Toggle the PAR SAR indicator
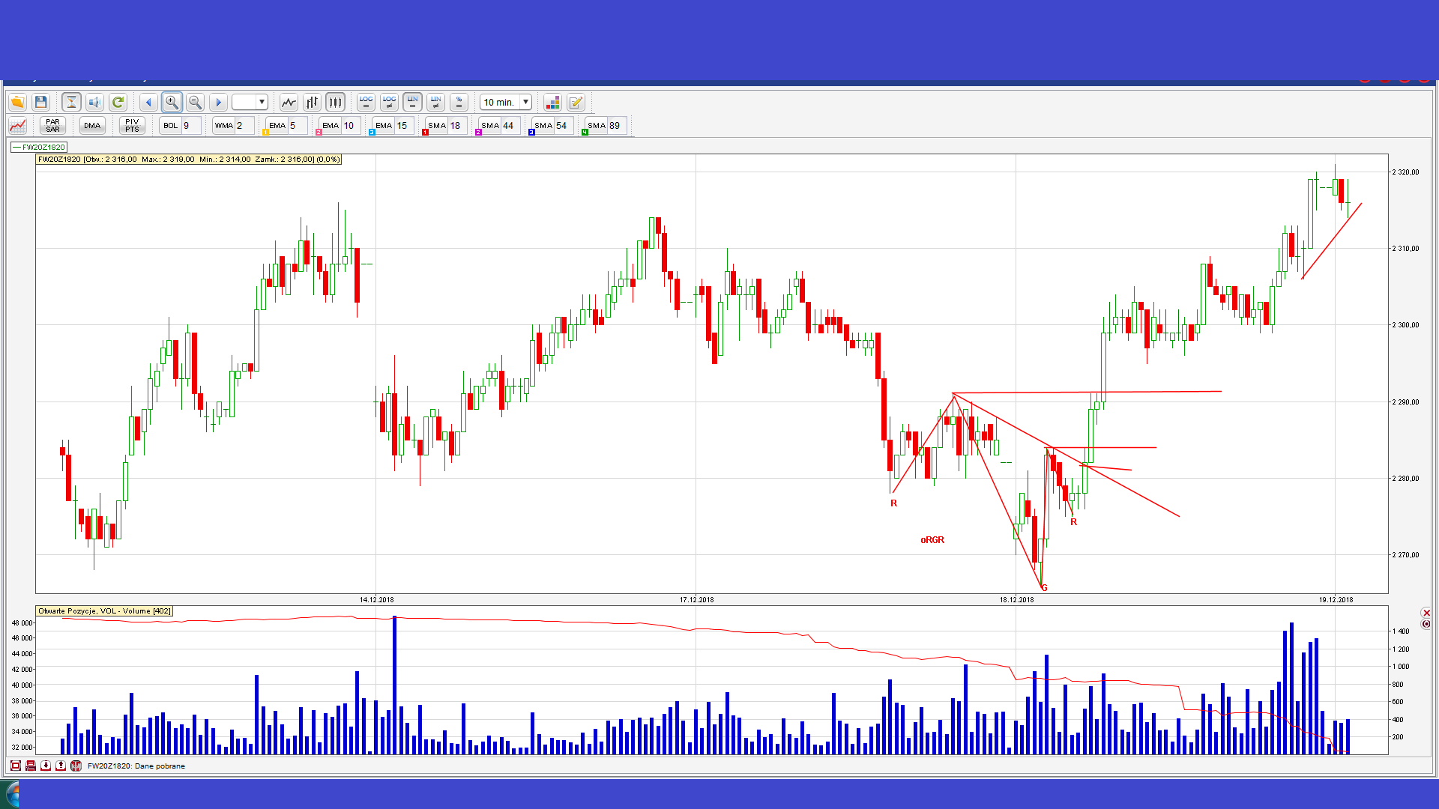The height and width of the screenshot is (809, 1439). [x=52, y=125]
